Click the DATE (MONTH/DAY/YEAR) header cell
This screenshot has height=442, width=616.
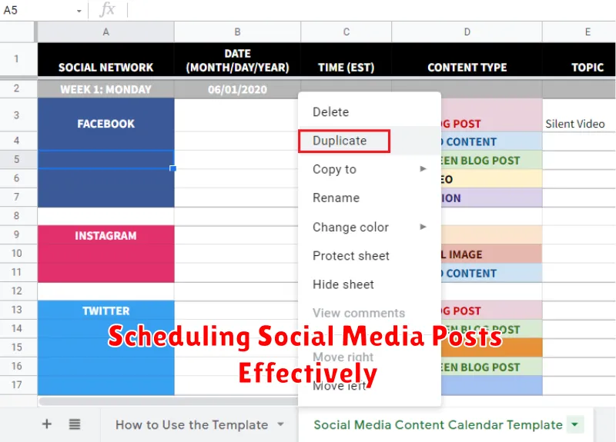pyautogui.click(x=237, y=60)
